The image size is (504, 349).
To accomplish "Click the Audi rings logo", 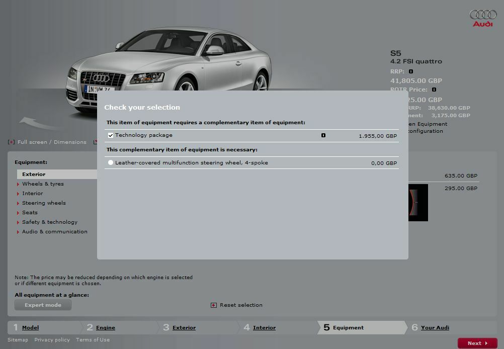I will point(483,18).
